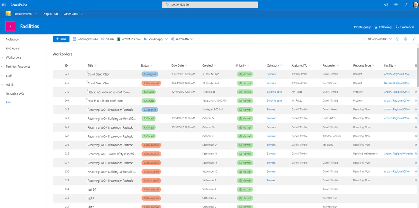Screen dimensions: 419x208
Task: Click Jeff Krausman for ID 247
Action: (x=300, y=74)
